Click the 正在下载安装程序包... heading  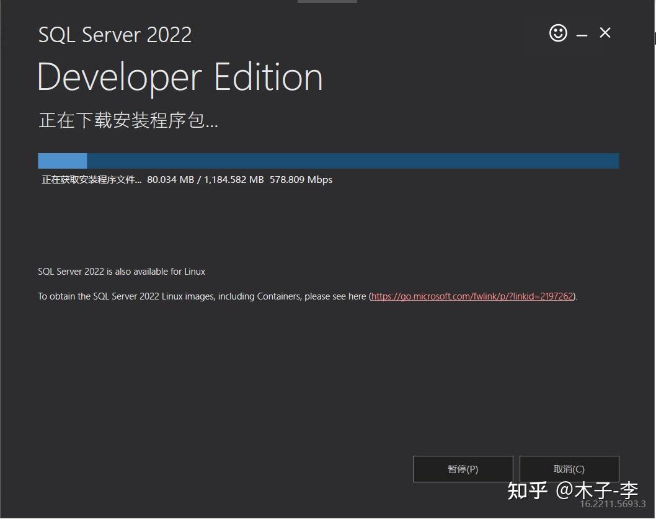click(x=128, y=120)
